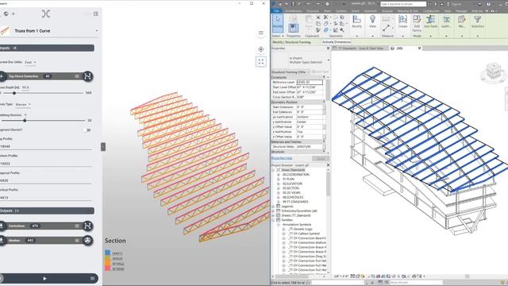Select the Modify arrow tool in Revit

(278, 23)
